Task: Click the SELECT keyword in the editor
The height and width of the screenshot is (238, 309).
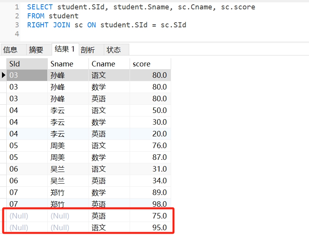Action: pos(40,7)
